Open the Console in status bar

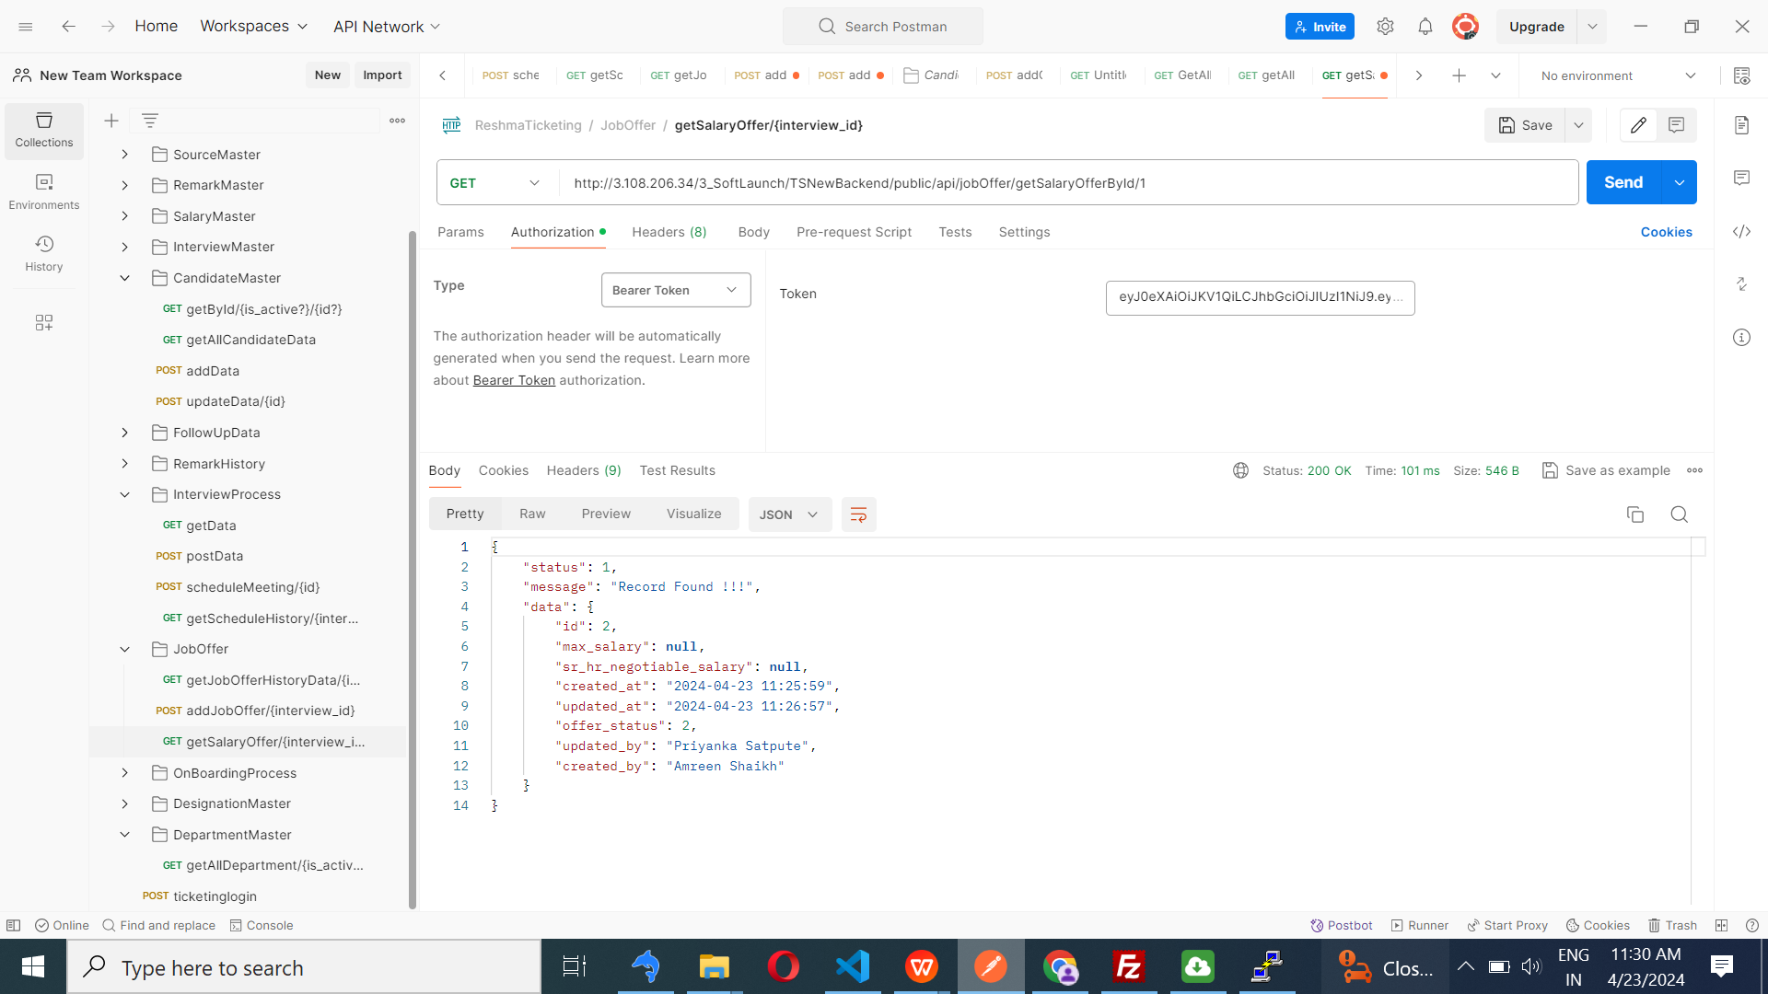click(262, 925)
